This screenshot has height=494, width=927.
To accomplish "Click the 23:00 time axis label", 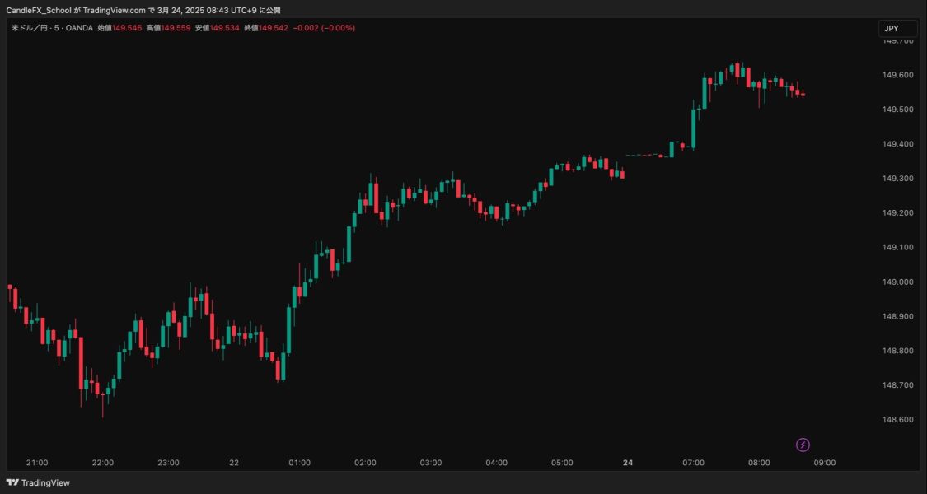I will point(168,463).
